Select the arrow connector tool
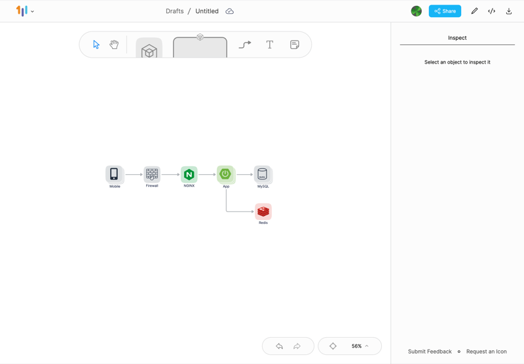Screen dimensions: 524x364 click(x=245, y=45)
